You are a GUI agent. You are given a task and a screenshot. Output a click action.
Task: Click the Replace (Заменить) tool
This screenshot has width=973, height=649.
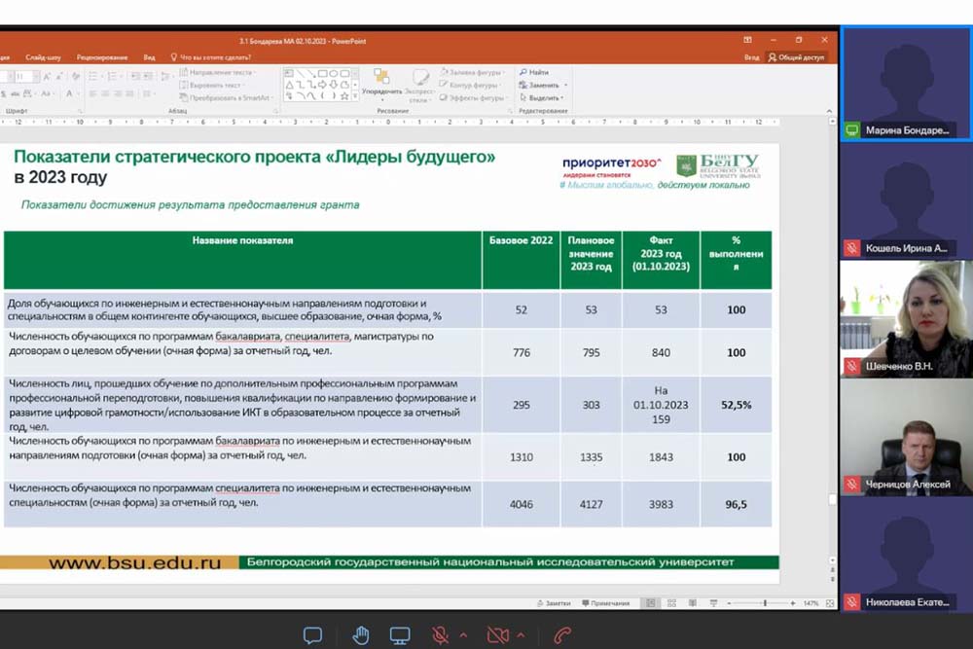pyautogui.click(x=539, y=85)
